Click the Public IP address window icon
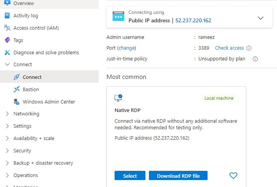Screen dimensions: 277x187 (118, 16)
